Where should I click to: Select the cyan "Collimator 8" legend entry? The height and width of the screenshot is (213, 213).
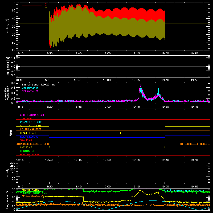(x=30, y=88)
